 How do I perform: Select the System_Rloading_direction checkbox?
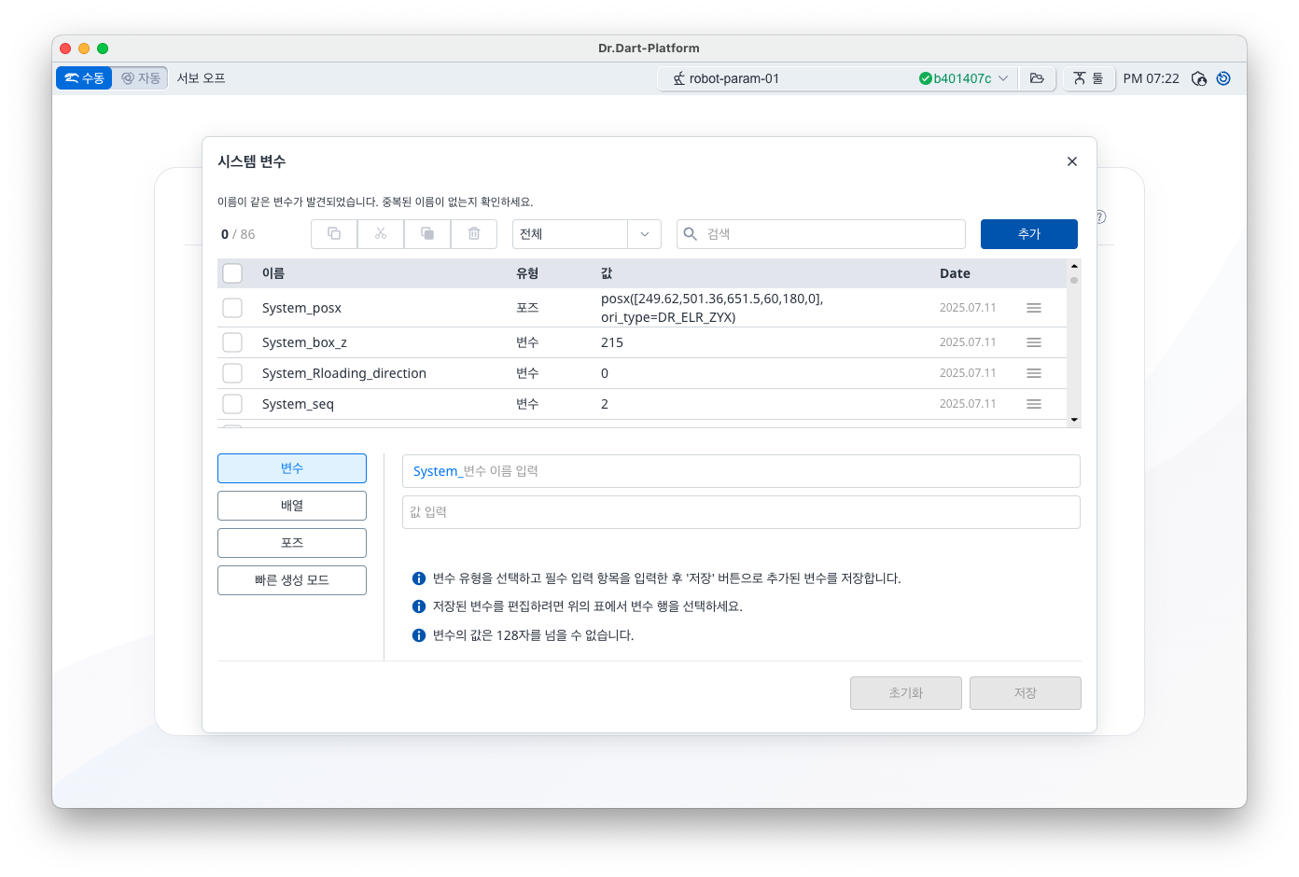pyautogui.click(x=232, y=373)
